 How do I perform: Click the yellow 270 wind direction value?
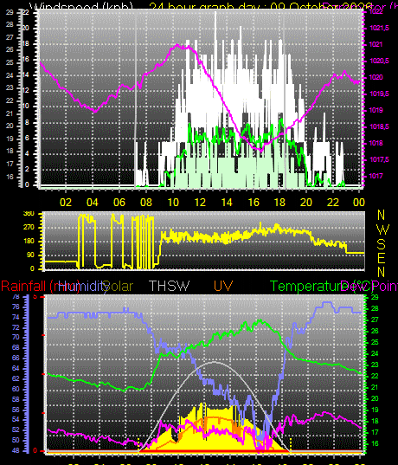click(x=29, y=228)
